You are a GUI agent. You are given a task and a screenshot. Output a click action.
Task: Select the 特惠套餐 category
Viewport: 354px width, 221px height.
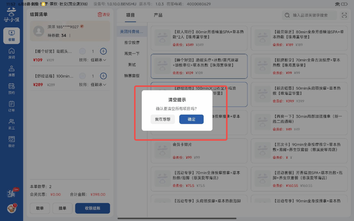132,76
